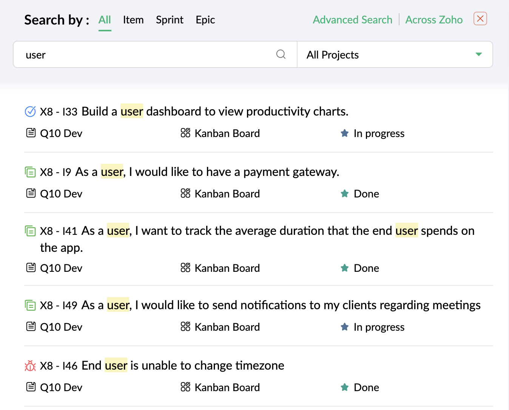Screen dimensions: 509x410
Task: Open Advanced Search
Action: pos(353,20)
